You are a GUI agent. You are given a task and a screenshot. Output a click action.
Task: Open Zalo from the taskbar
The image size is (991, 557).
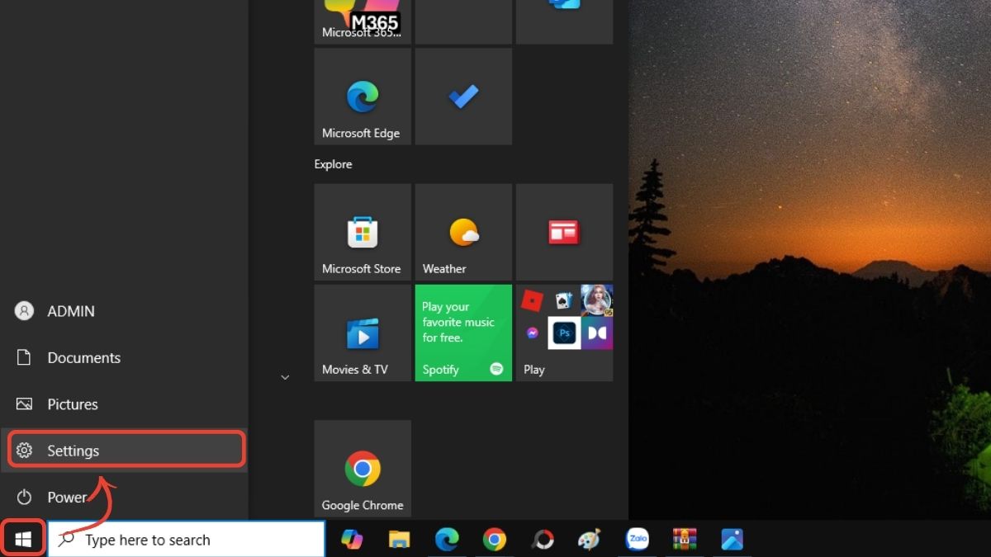point(638,540)
